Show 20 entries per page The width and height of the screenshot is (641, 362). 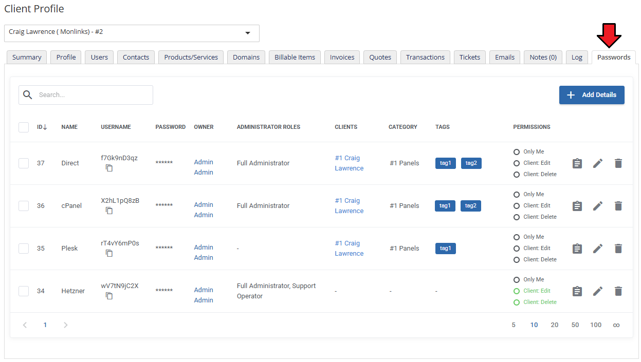(555, 325)
